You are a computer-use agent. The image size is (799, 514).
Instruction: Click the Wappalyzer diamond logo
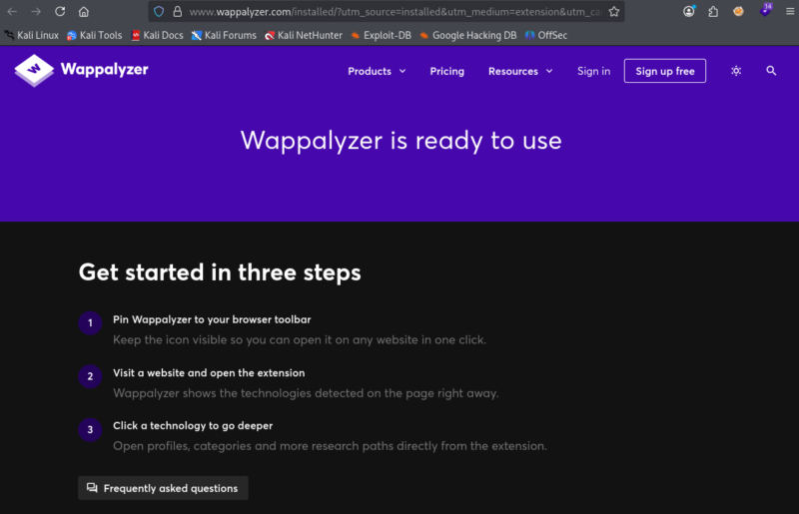pos(34,70)
